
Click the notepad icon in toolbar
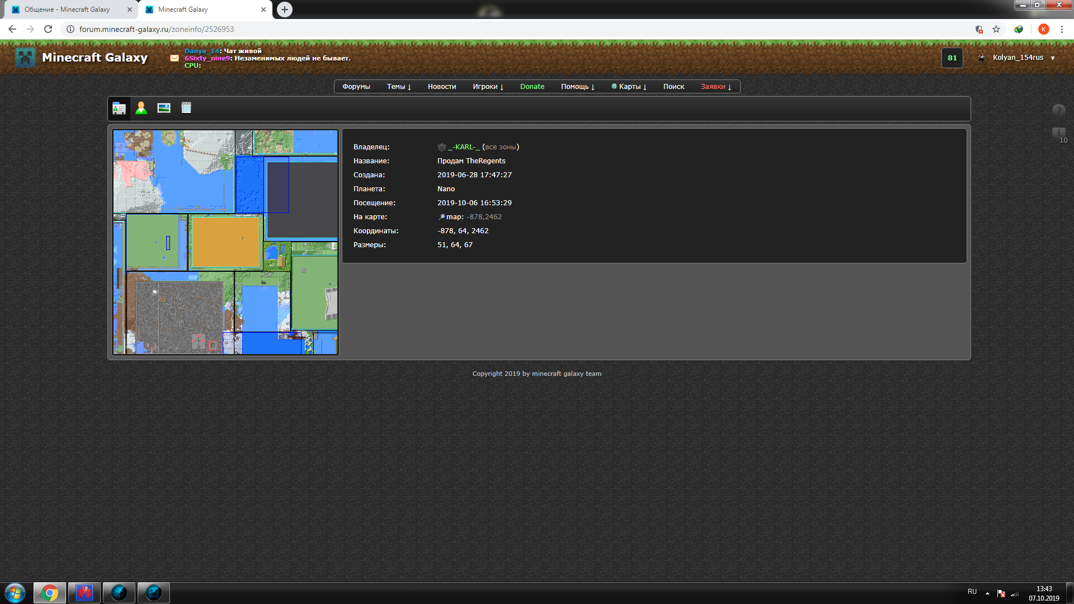pyautogui.click(x=186, y=108)
